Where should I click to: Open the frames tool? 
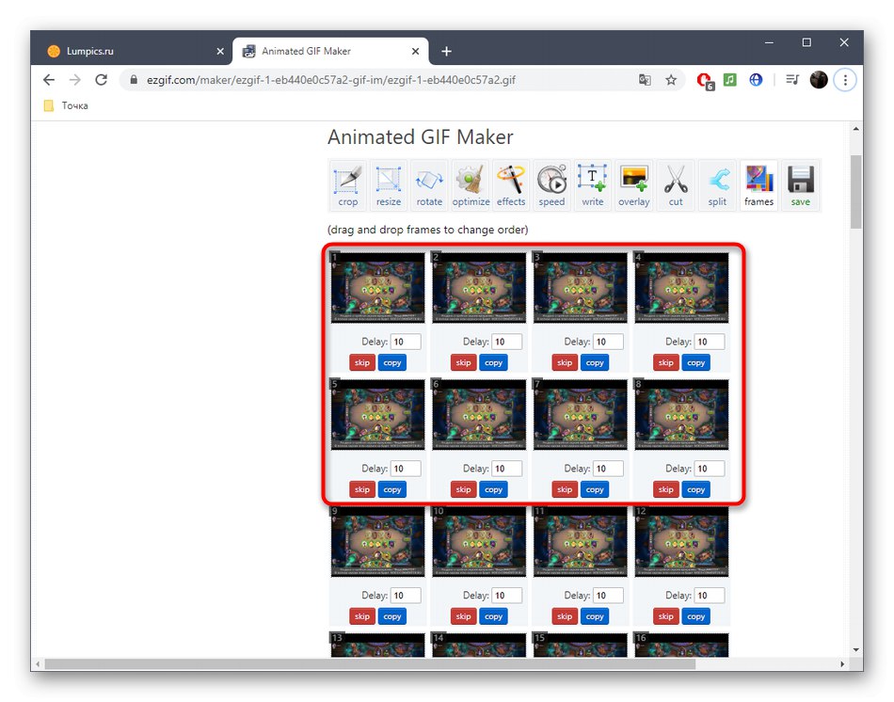point(758,185)
